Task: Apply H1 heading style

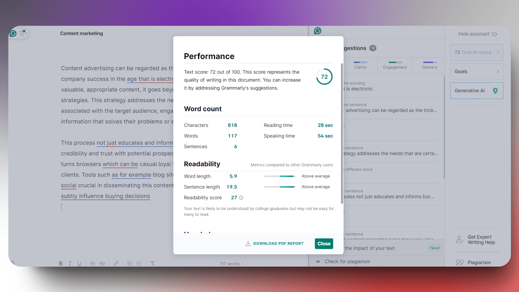Action: (x=93, y=263)
